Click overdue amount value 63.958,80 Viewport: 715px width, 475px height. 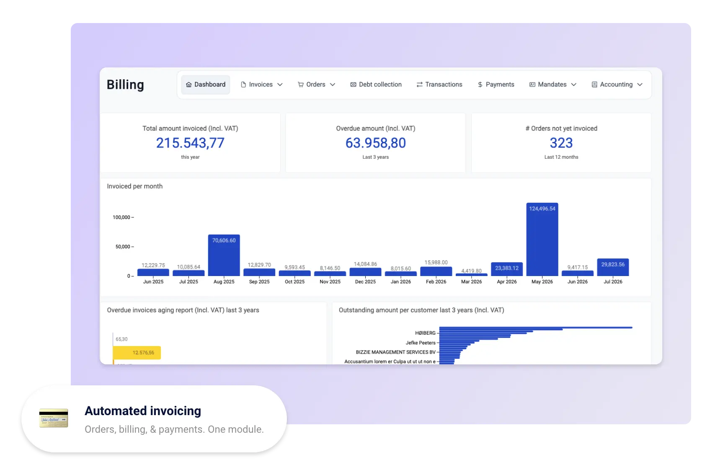376,143
